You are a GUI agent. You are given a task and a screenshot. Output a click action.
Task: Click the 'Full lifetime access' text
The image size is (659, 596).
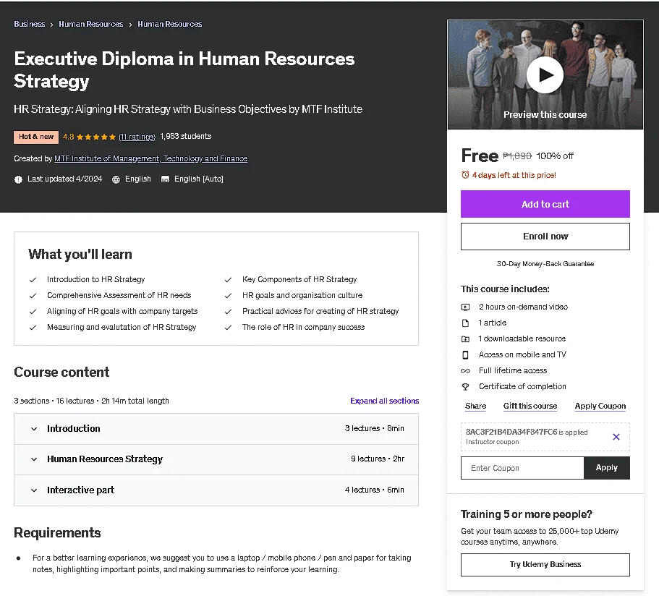click(x=513, y=370)
